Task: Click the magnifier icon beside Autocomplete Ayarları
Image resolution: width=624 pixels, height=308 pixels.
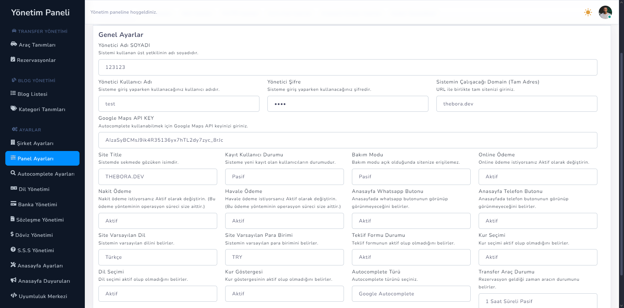Action: point(13,173)
